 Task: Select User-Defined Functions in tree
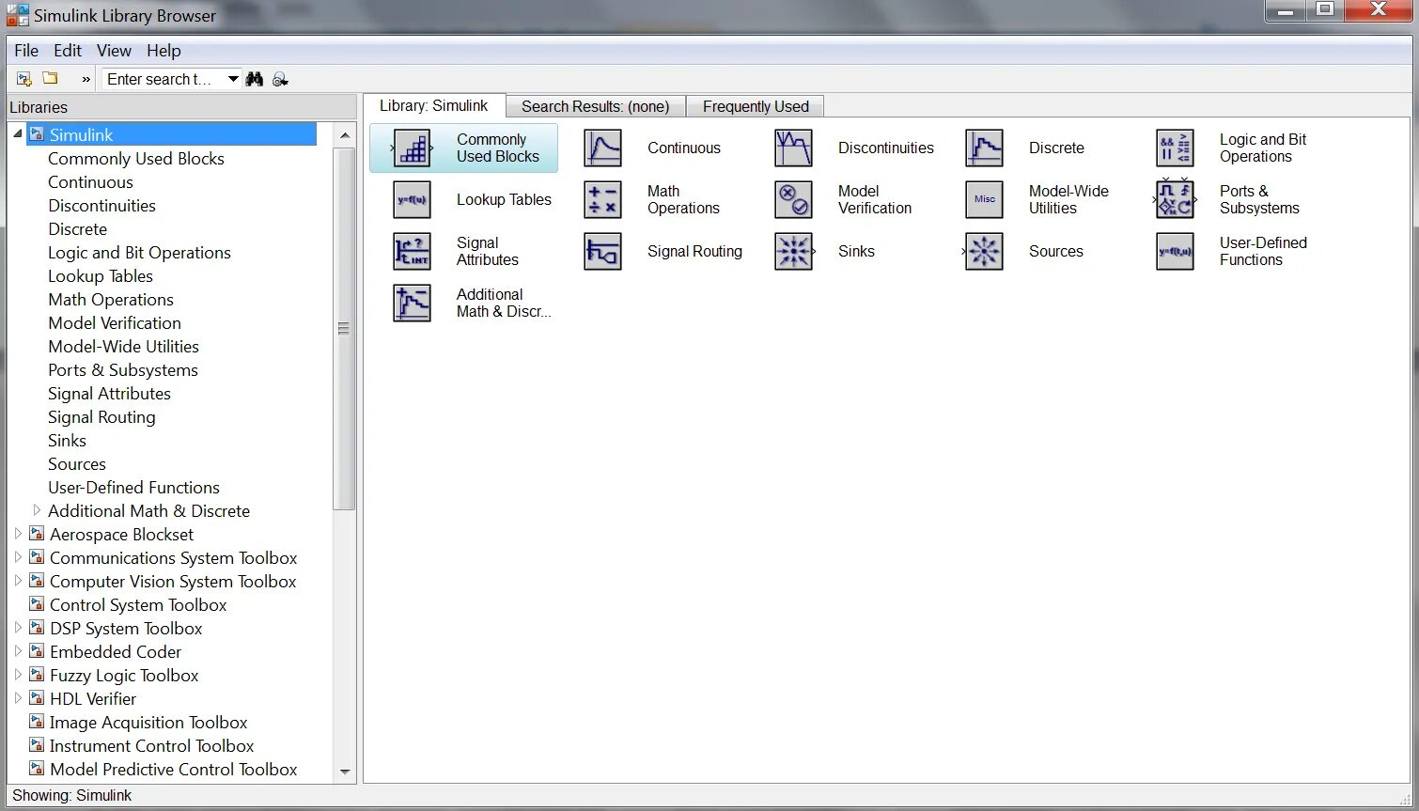point(133,488)
